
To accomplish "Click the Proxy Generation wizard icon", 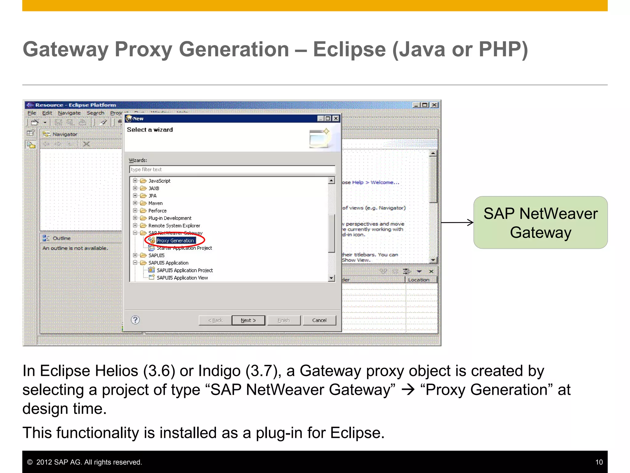I will [x=152, y=240].
